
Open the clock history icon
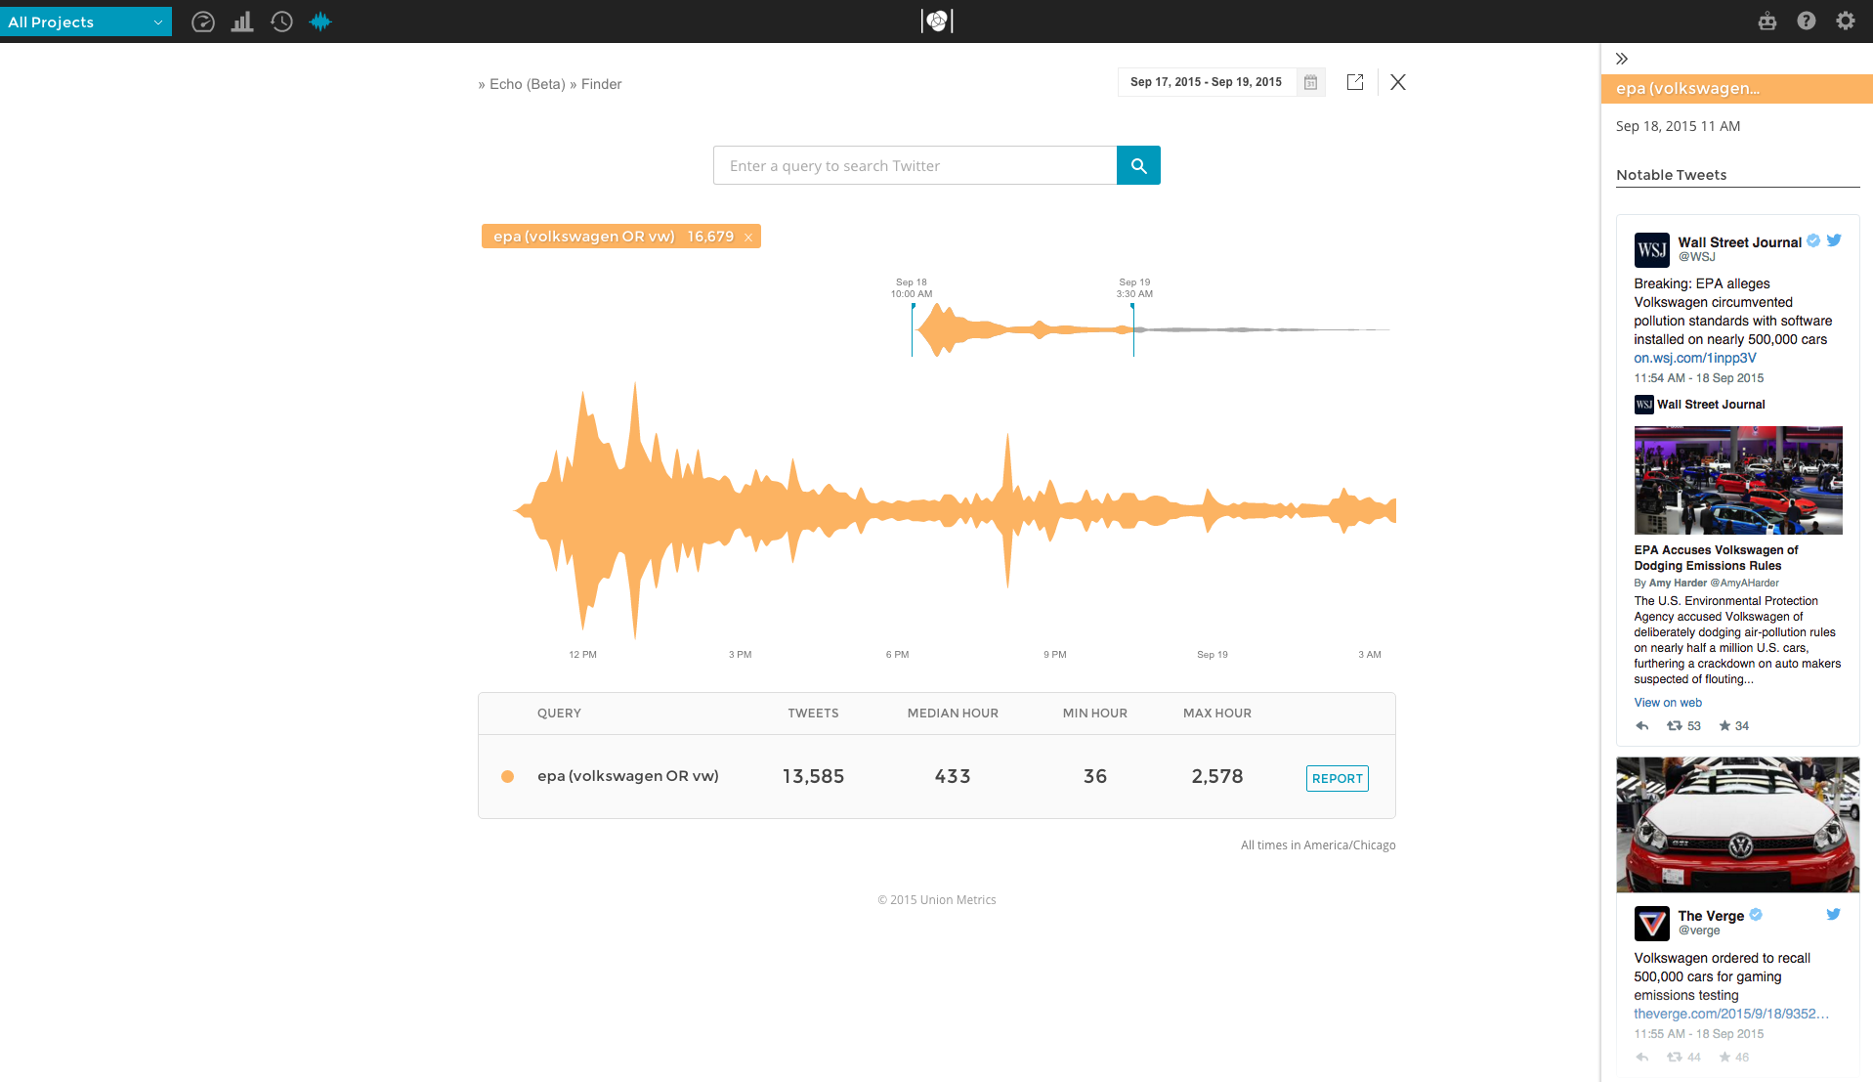click(x=281, y=22)
